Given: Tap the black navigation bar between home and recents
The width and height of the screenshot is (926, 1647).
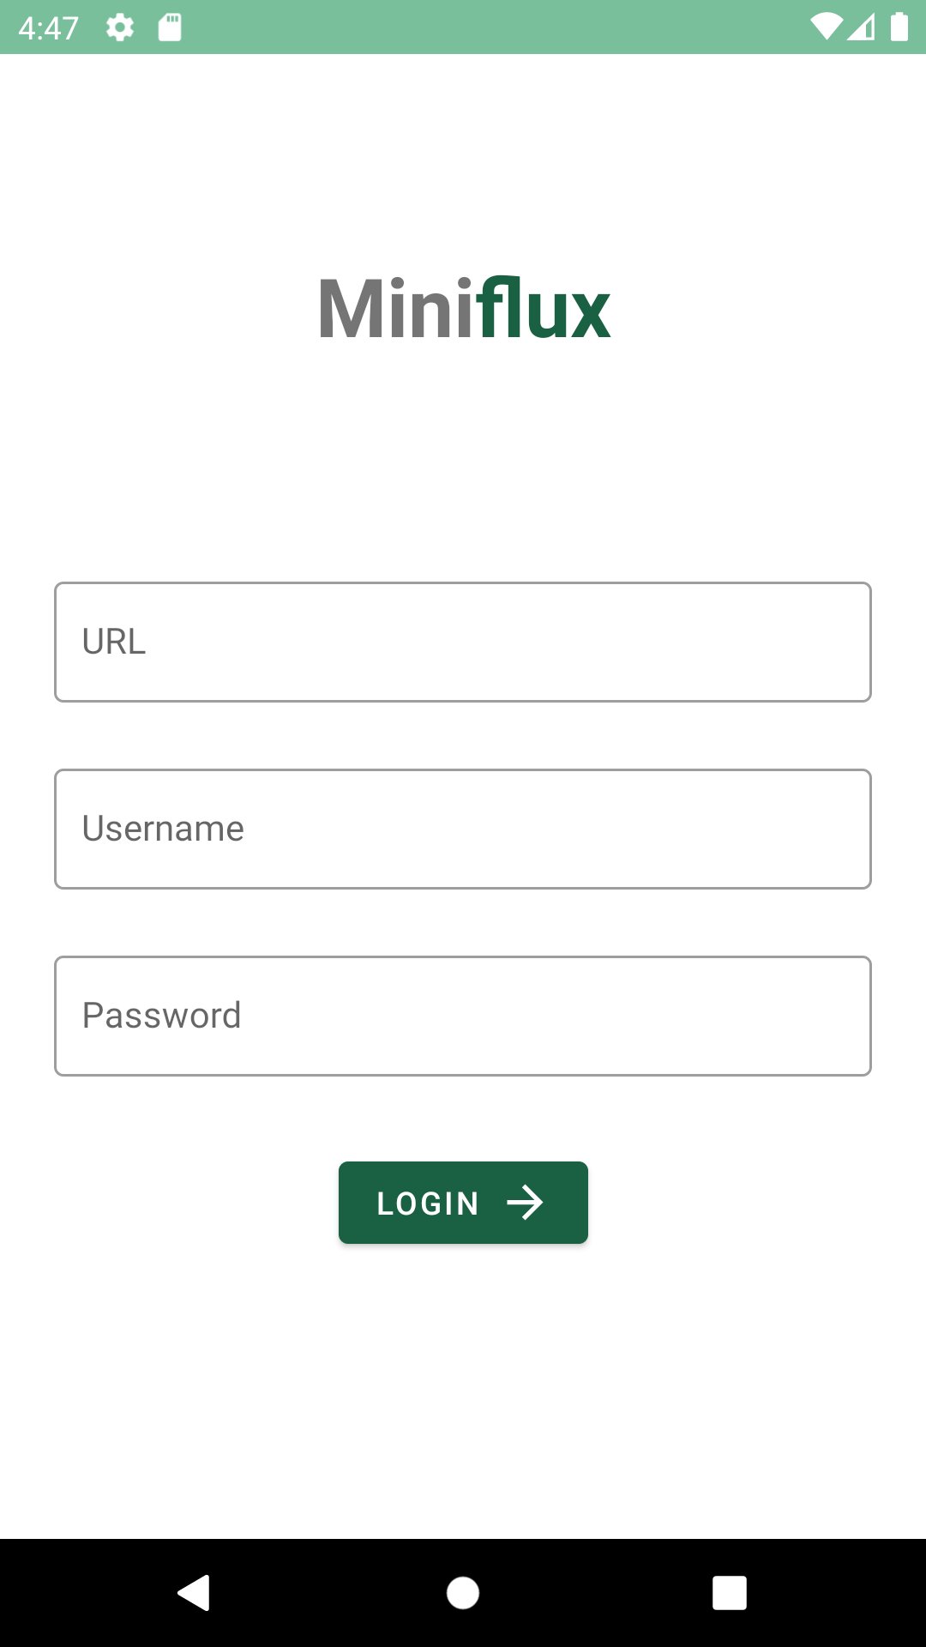Looking at the screenshot, I should click(x=596, y=1593).
